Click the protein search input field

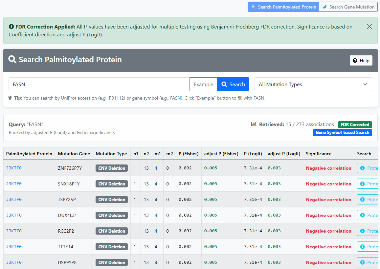coord(99,84)
